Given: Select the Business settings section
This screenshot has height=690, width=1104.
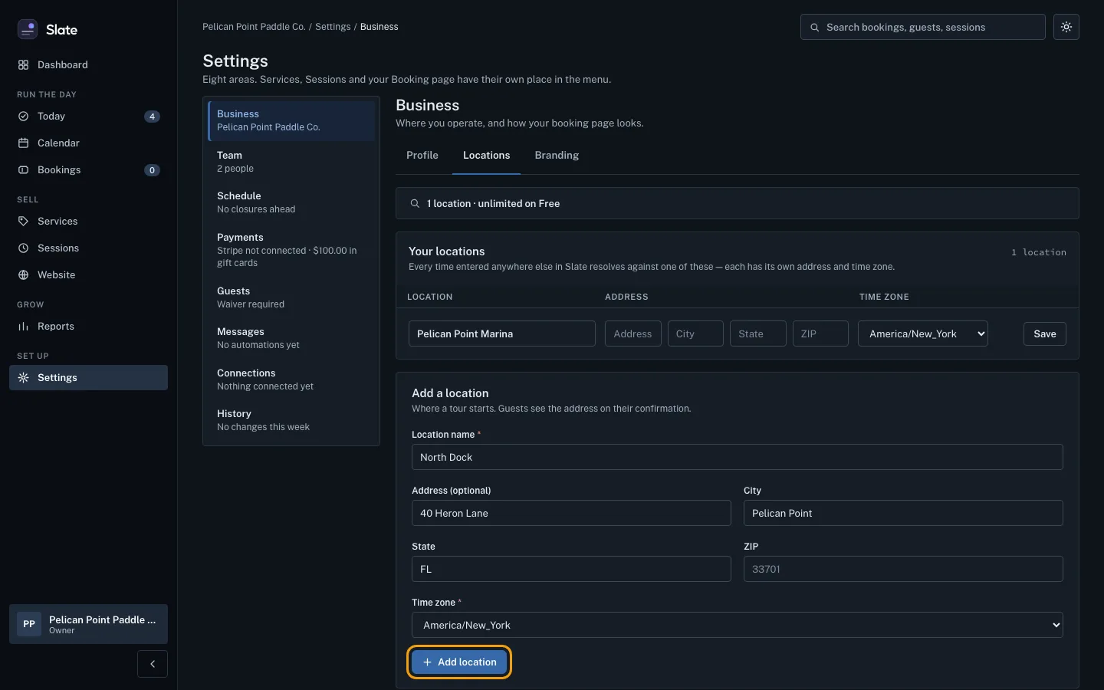Looking at the screenshot, I should (291, 120).
